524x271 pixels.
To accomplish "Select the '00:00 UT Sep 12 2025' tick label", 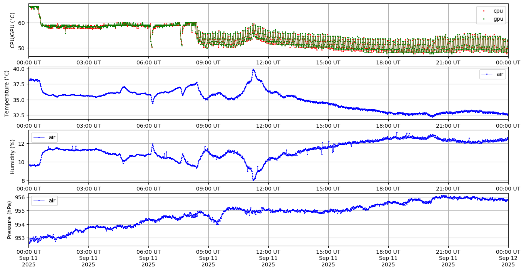I will point(508,258).
